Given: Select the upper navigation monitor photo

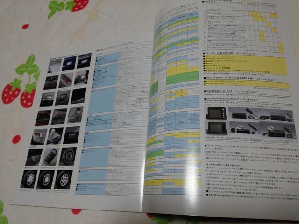Looking at the screenshot, I should tap(216, 114).
